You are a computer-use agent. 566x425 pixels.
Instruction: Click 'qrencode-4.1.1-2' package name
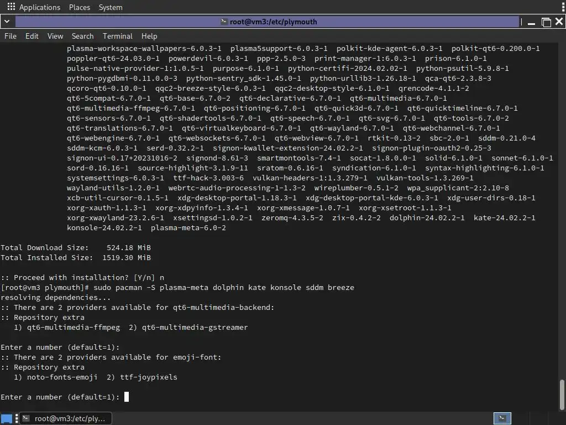pos(434,88)
